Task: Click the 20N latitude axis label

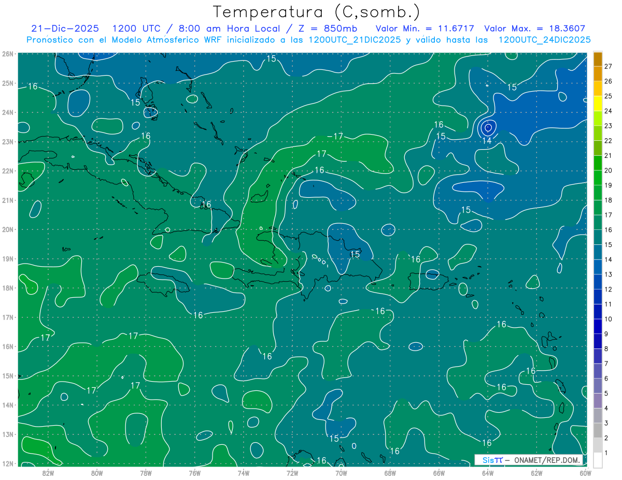Action: pyautogui.click(x=7, y=229)
